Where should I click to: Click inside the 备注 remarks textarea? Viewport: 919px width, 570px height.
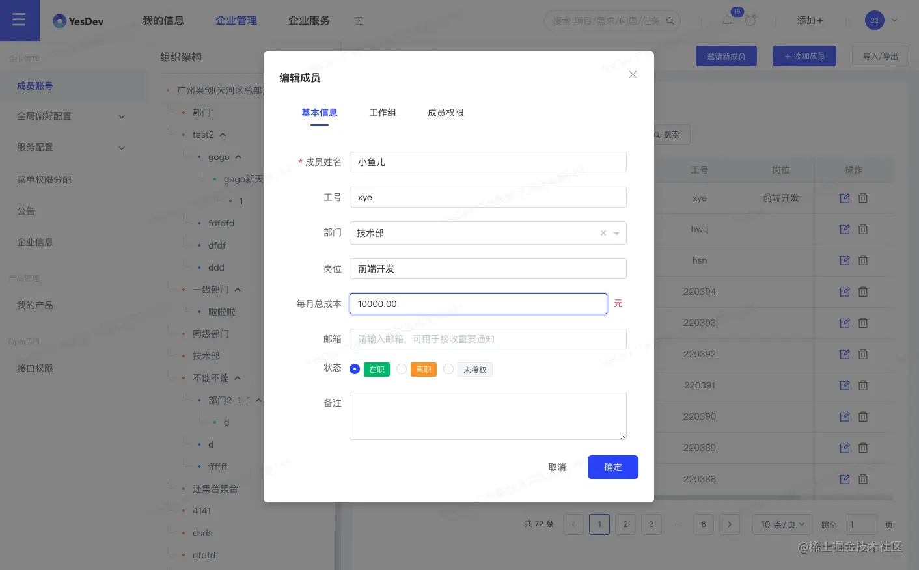click(x=487, y=415)
